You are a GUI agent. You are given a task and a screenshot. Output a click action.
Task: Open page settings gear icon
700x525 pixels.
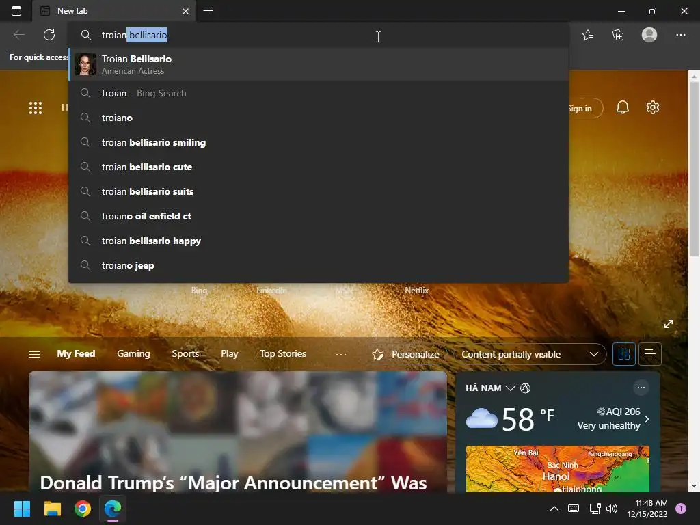tap(653, 107)
